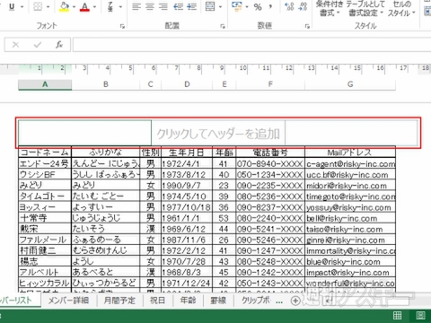Viewport: 431px width, 323px height.
Task: Click horizontal scrollbar left arrow
Action: pos(330,301)
